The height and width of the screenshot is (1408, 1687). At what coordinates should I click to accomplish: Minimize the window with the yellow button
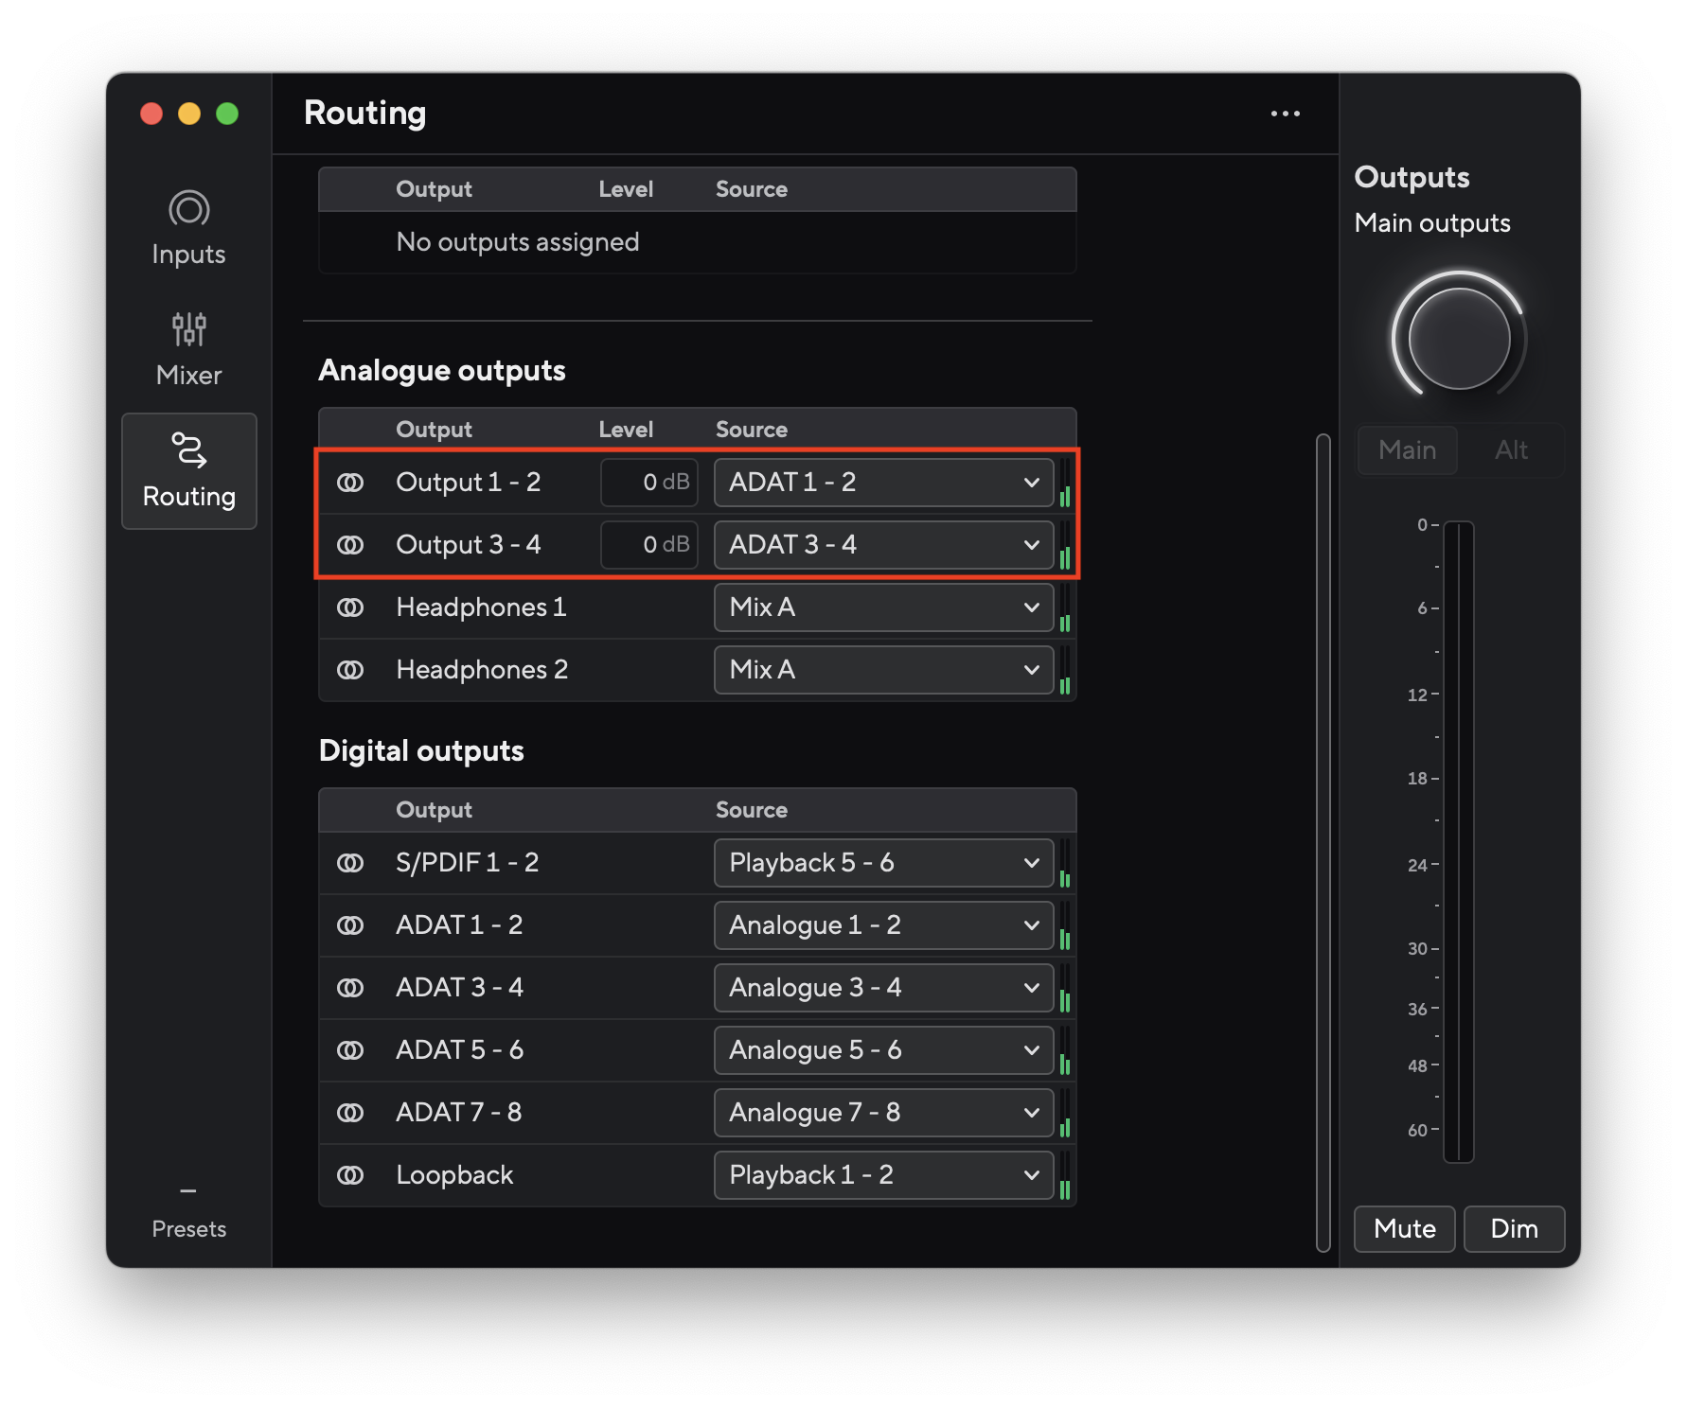189,114
